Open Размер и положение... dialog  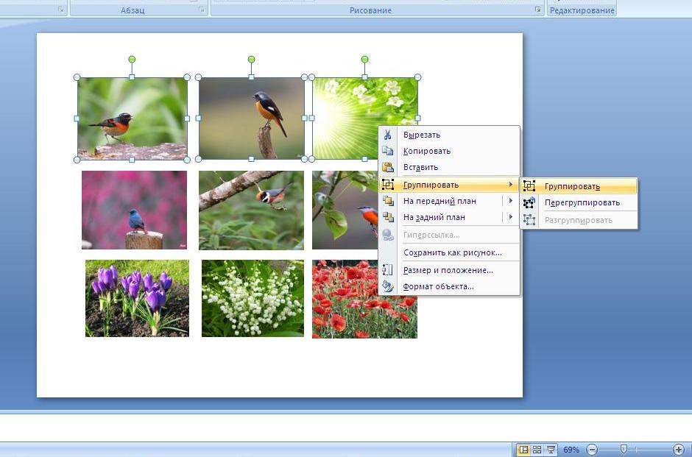(x=449, y=270)
